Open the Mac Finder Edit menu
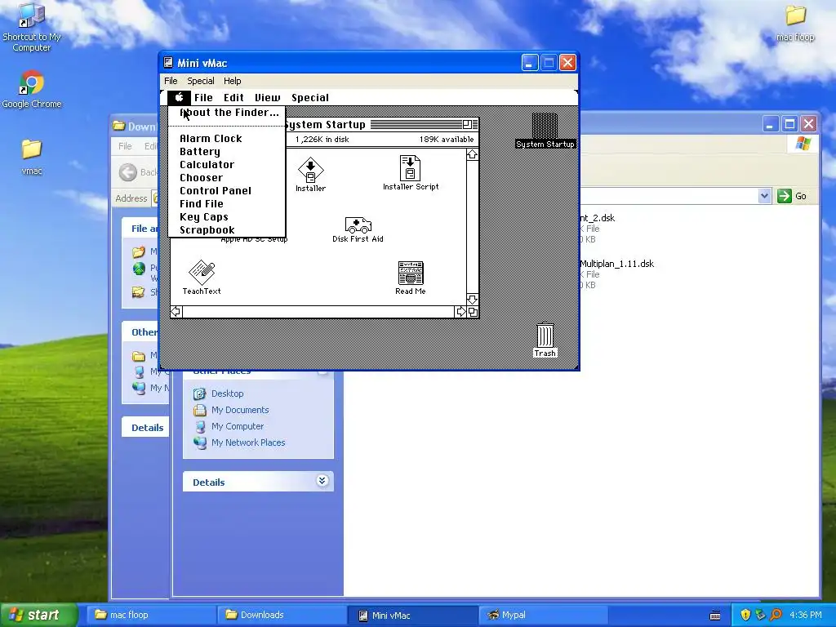Screen dimensions: 836x627 click(x=233, y=98)
